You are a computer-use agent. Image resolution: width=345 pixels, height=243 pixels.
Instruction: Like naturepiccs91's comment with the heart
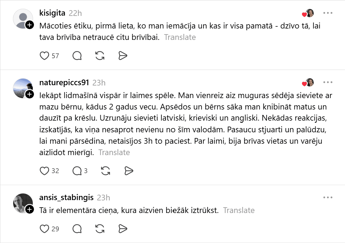(x=44, y=171)
